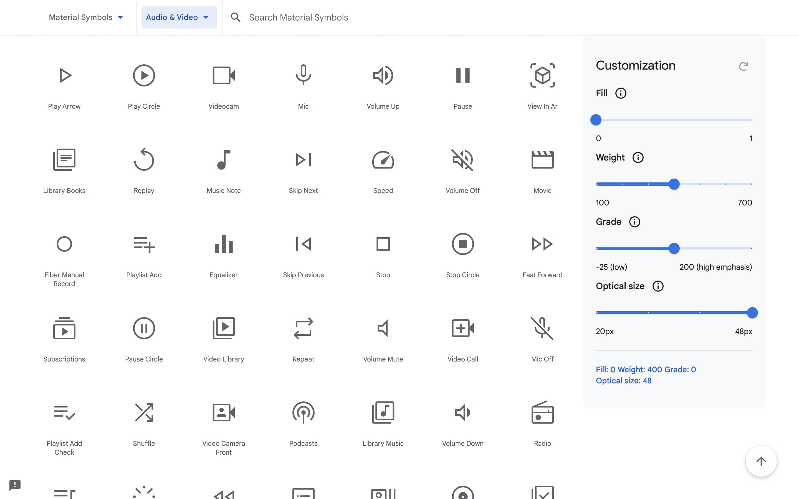Select the Play Arrow icon

tap(64, 75)
